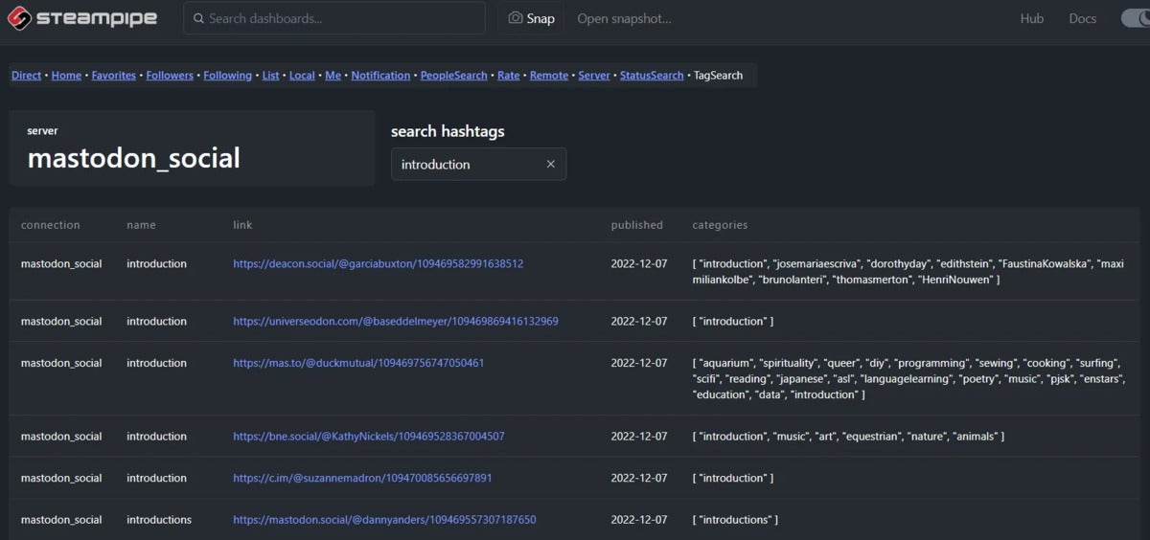Open the Following dashboard
This screenshot has height=540, width=1150.
pos(227,76)
